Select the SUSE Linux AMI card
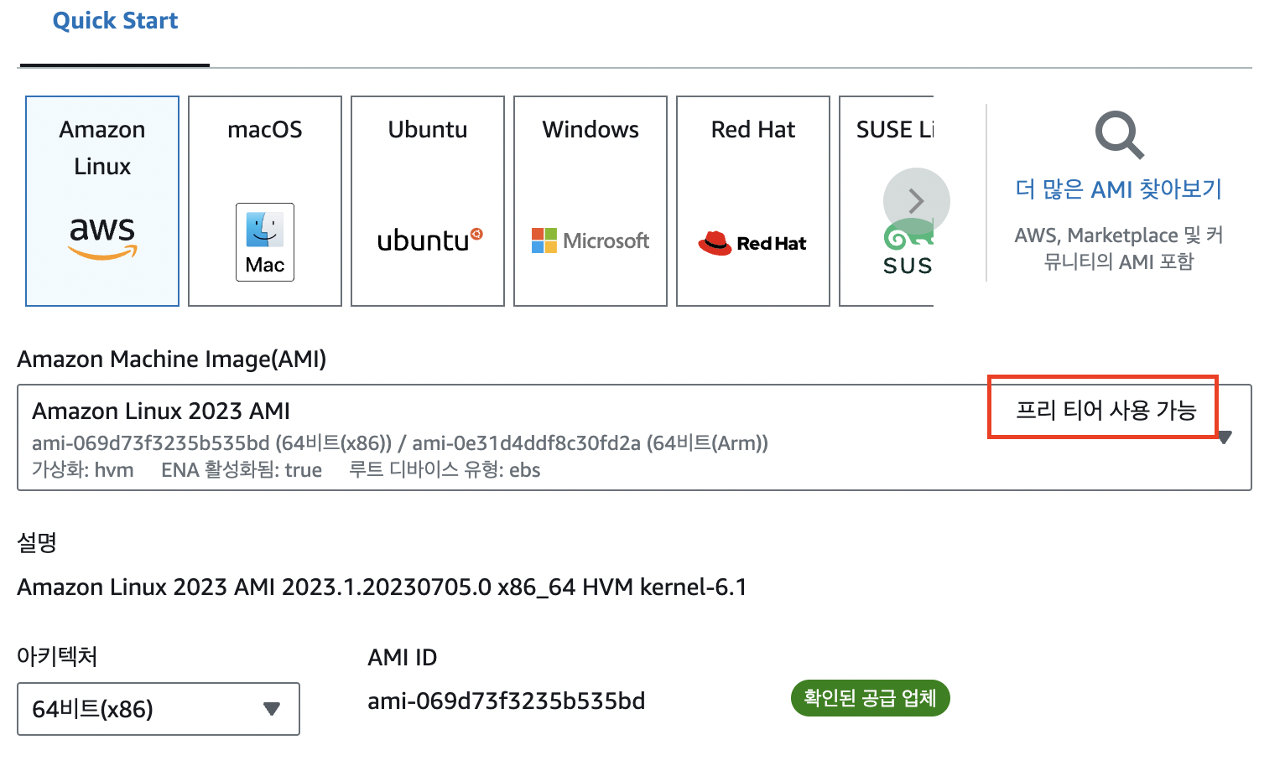The height and width of the screenshot is (776, 1285). (x=887, y=201)
